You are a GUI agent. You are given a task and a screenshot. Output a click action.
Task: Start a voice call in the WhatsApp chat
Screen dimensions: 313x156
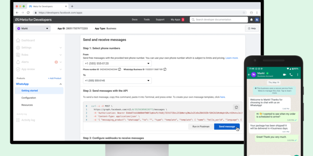(x=291, y=74)
